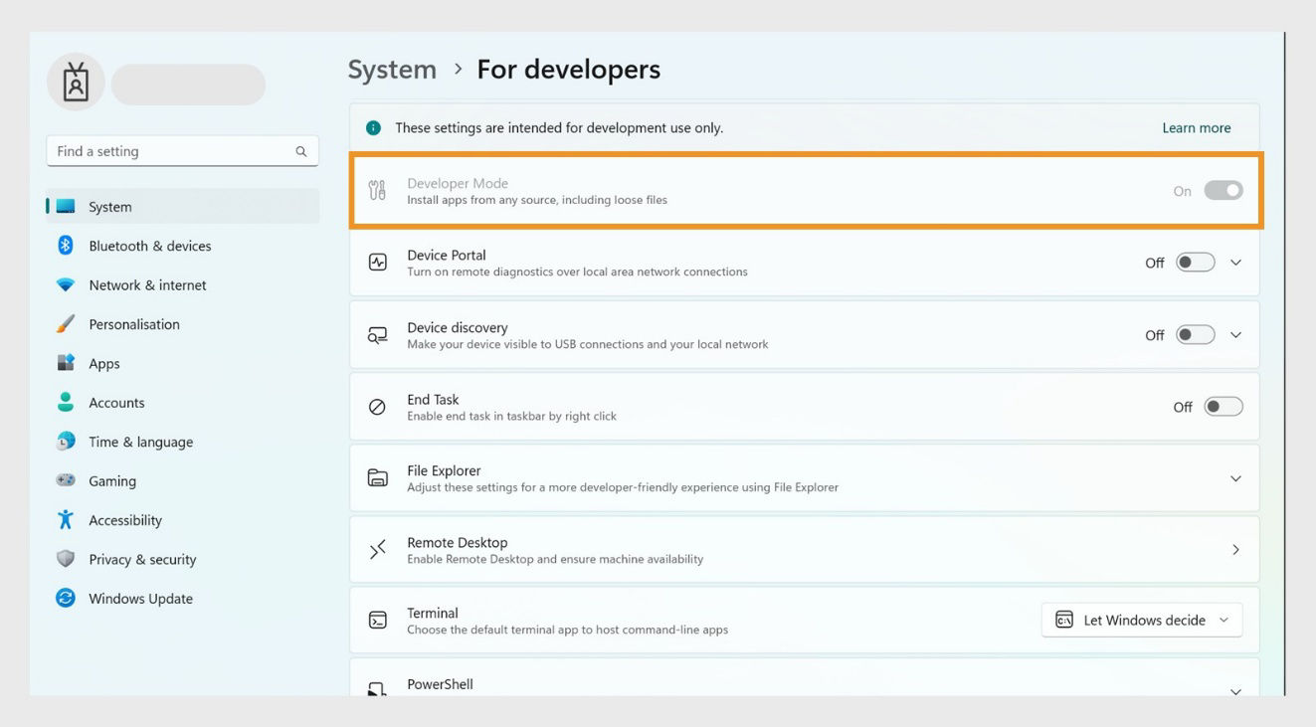Click the user profile avatar icon
The height and width of the screenshot is (727, 1316).
coord(76,83)
